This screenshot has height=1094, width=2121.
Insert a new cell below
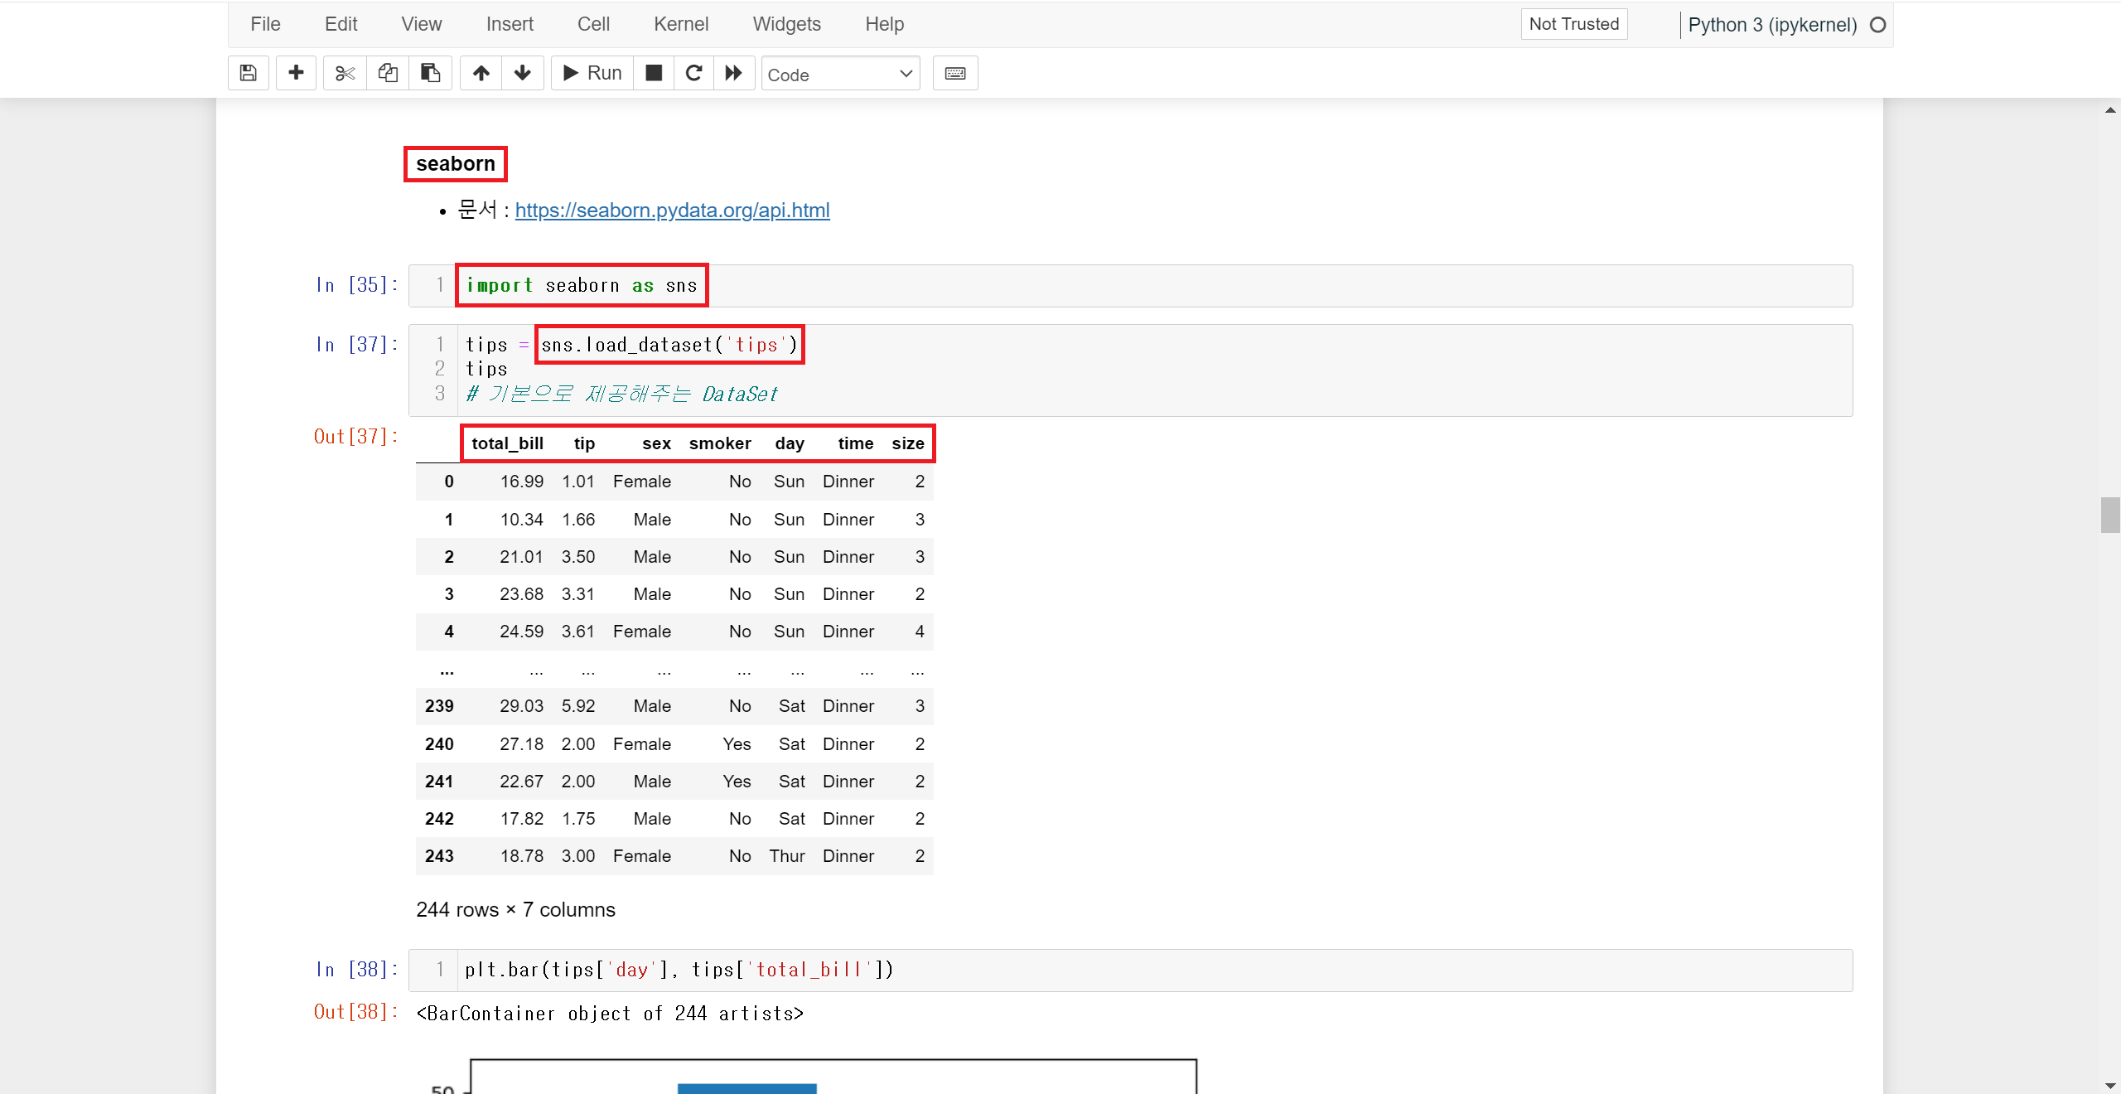click(296, 73)
